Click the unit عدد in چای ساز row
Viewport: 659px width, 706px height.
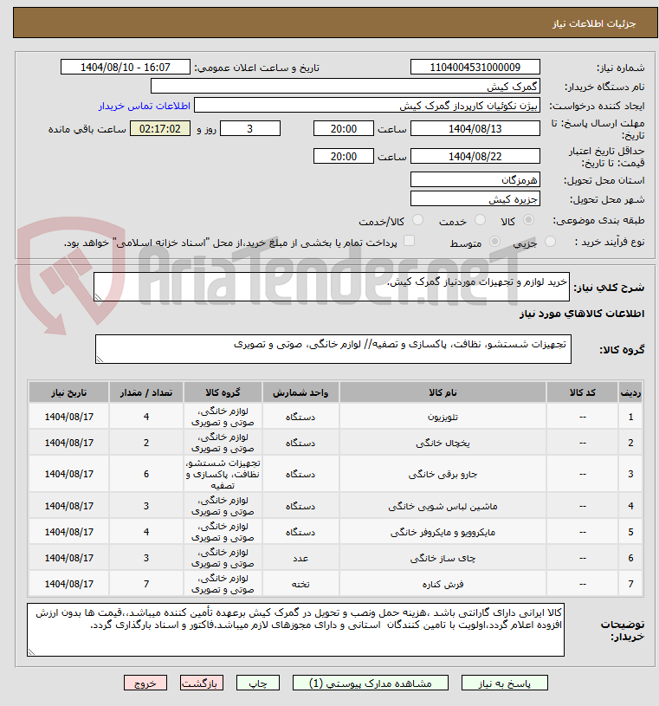[300, 559]
